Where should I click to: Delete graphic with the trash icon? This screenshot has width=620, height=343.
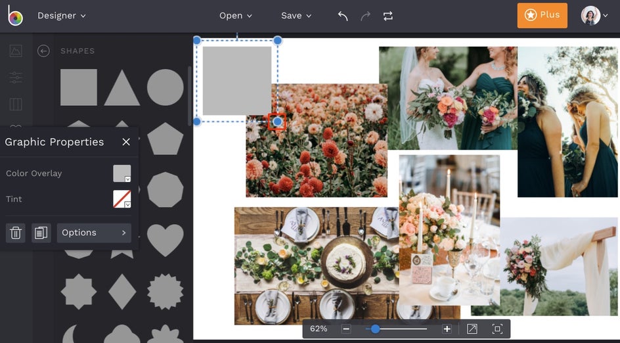point(16,233)
